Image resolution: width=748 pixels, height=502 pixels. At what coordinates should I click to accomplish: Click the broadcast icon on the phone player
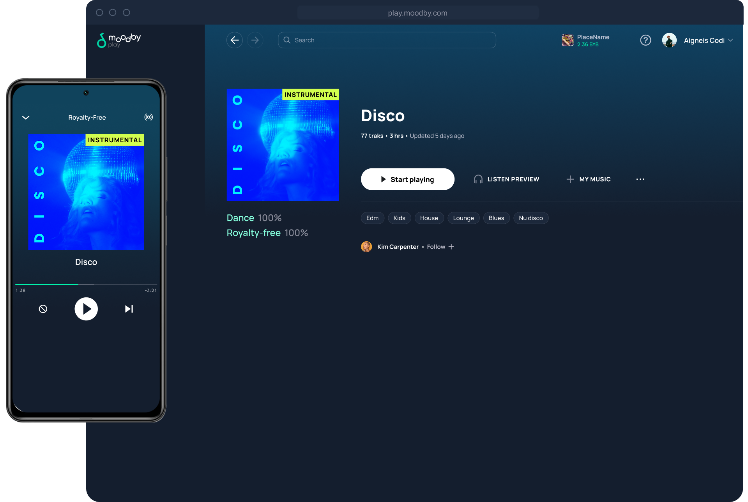[149, 117]
